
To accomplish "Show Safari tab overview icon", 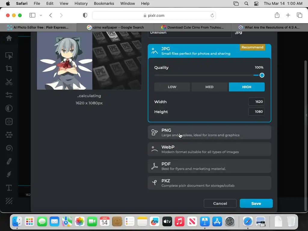I will click(x=299, y=15).
